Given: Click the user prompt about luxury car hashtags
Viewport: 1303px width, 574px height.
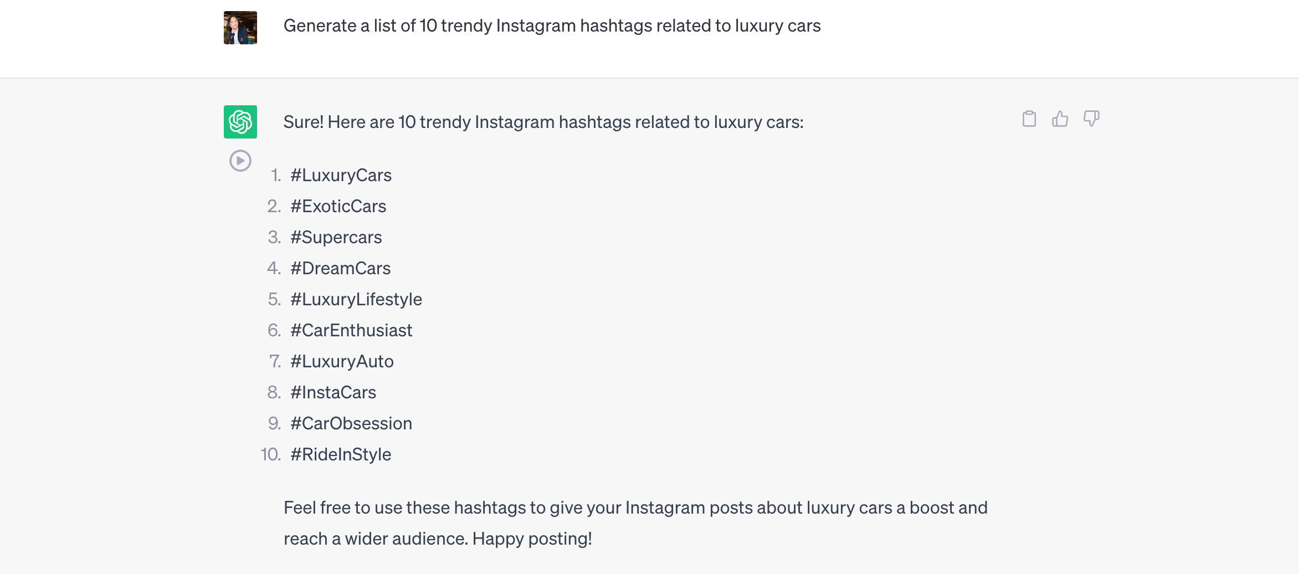Looking at the screenshot, I should (552, 25).
